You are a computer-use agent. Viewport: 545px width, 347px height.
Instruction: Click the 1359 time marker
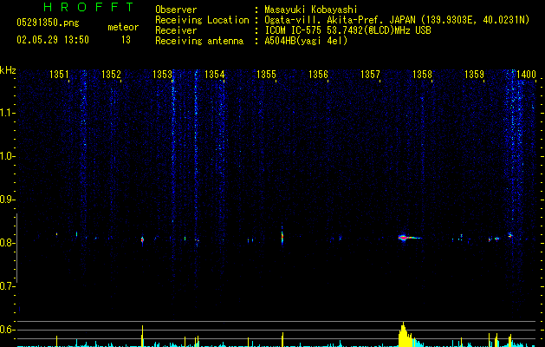(x=475, y=75)
